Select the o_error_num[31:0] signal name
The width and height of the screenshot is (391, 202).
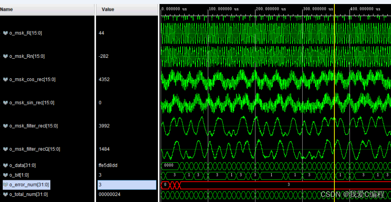click(x=29, y=185)
